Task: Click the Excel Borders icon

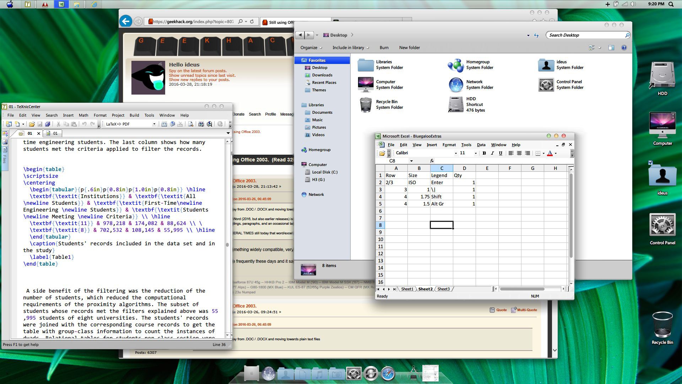Action: click(538, 153)
